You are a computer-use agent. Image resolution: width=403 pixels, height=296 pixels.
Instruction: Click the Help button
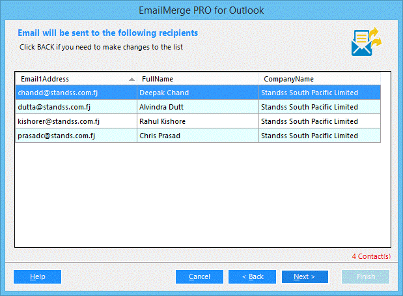click(x=37, y=276)
